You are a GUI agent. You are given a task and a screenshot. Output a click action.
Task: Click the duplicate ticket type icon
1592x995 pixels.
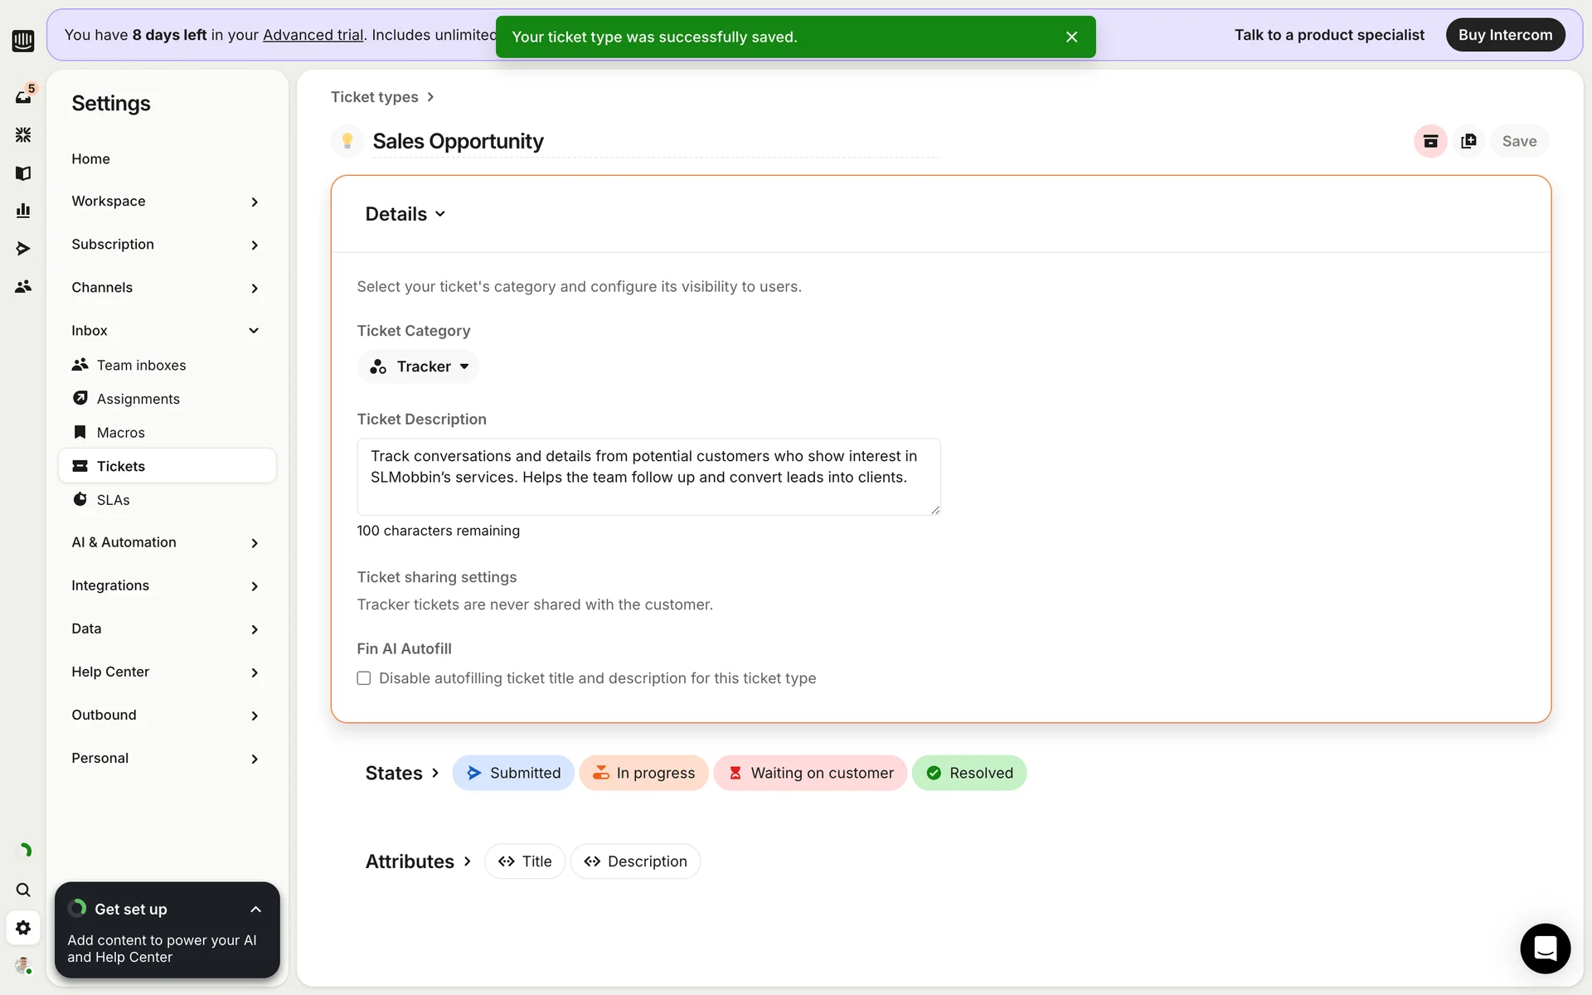tap(1468, 141)
